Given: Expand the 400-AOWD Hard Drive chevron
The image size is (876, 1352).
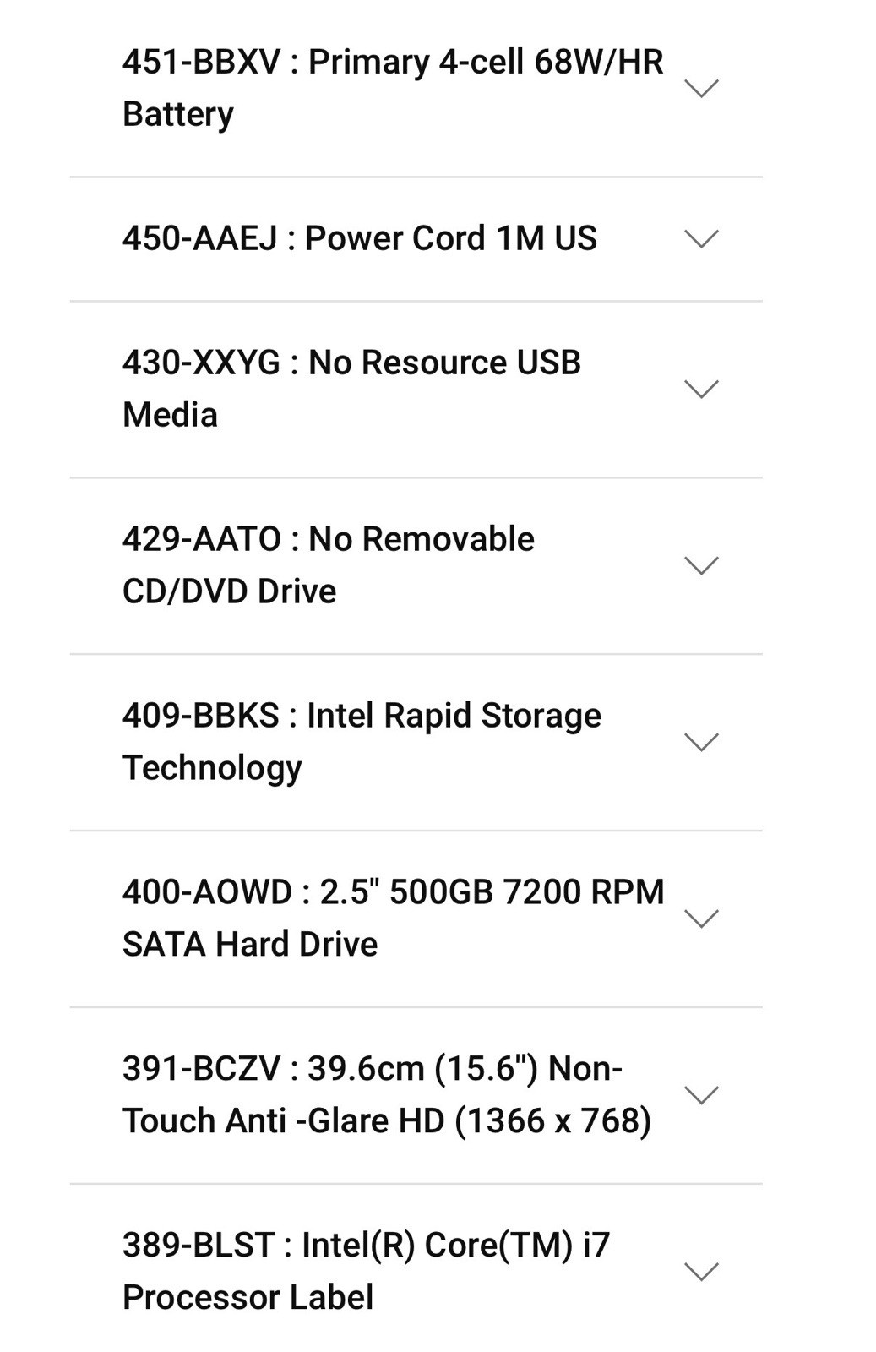Looking at the screenshot, I should pos(701,919).
